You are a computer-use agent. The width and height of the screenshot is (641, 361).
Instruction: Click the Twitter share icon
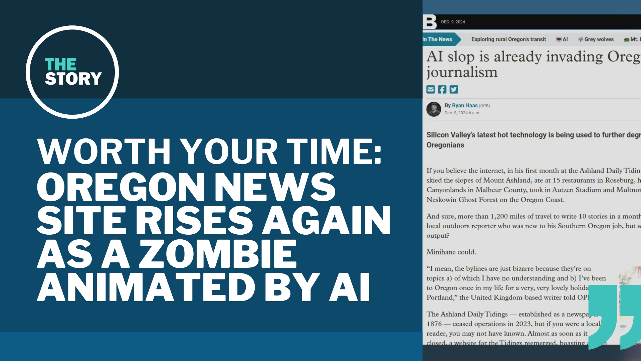pyautogui.click(x=453, y=90)
